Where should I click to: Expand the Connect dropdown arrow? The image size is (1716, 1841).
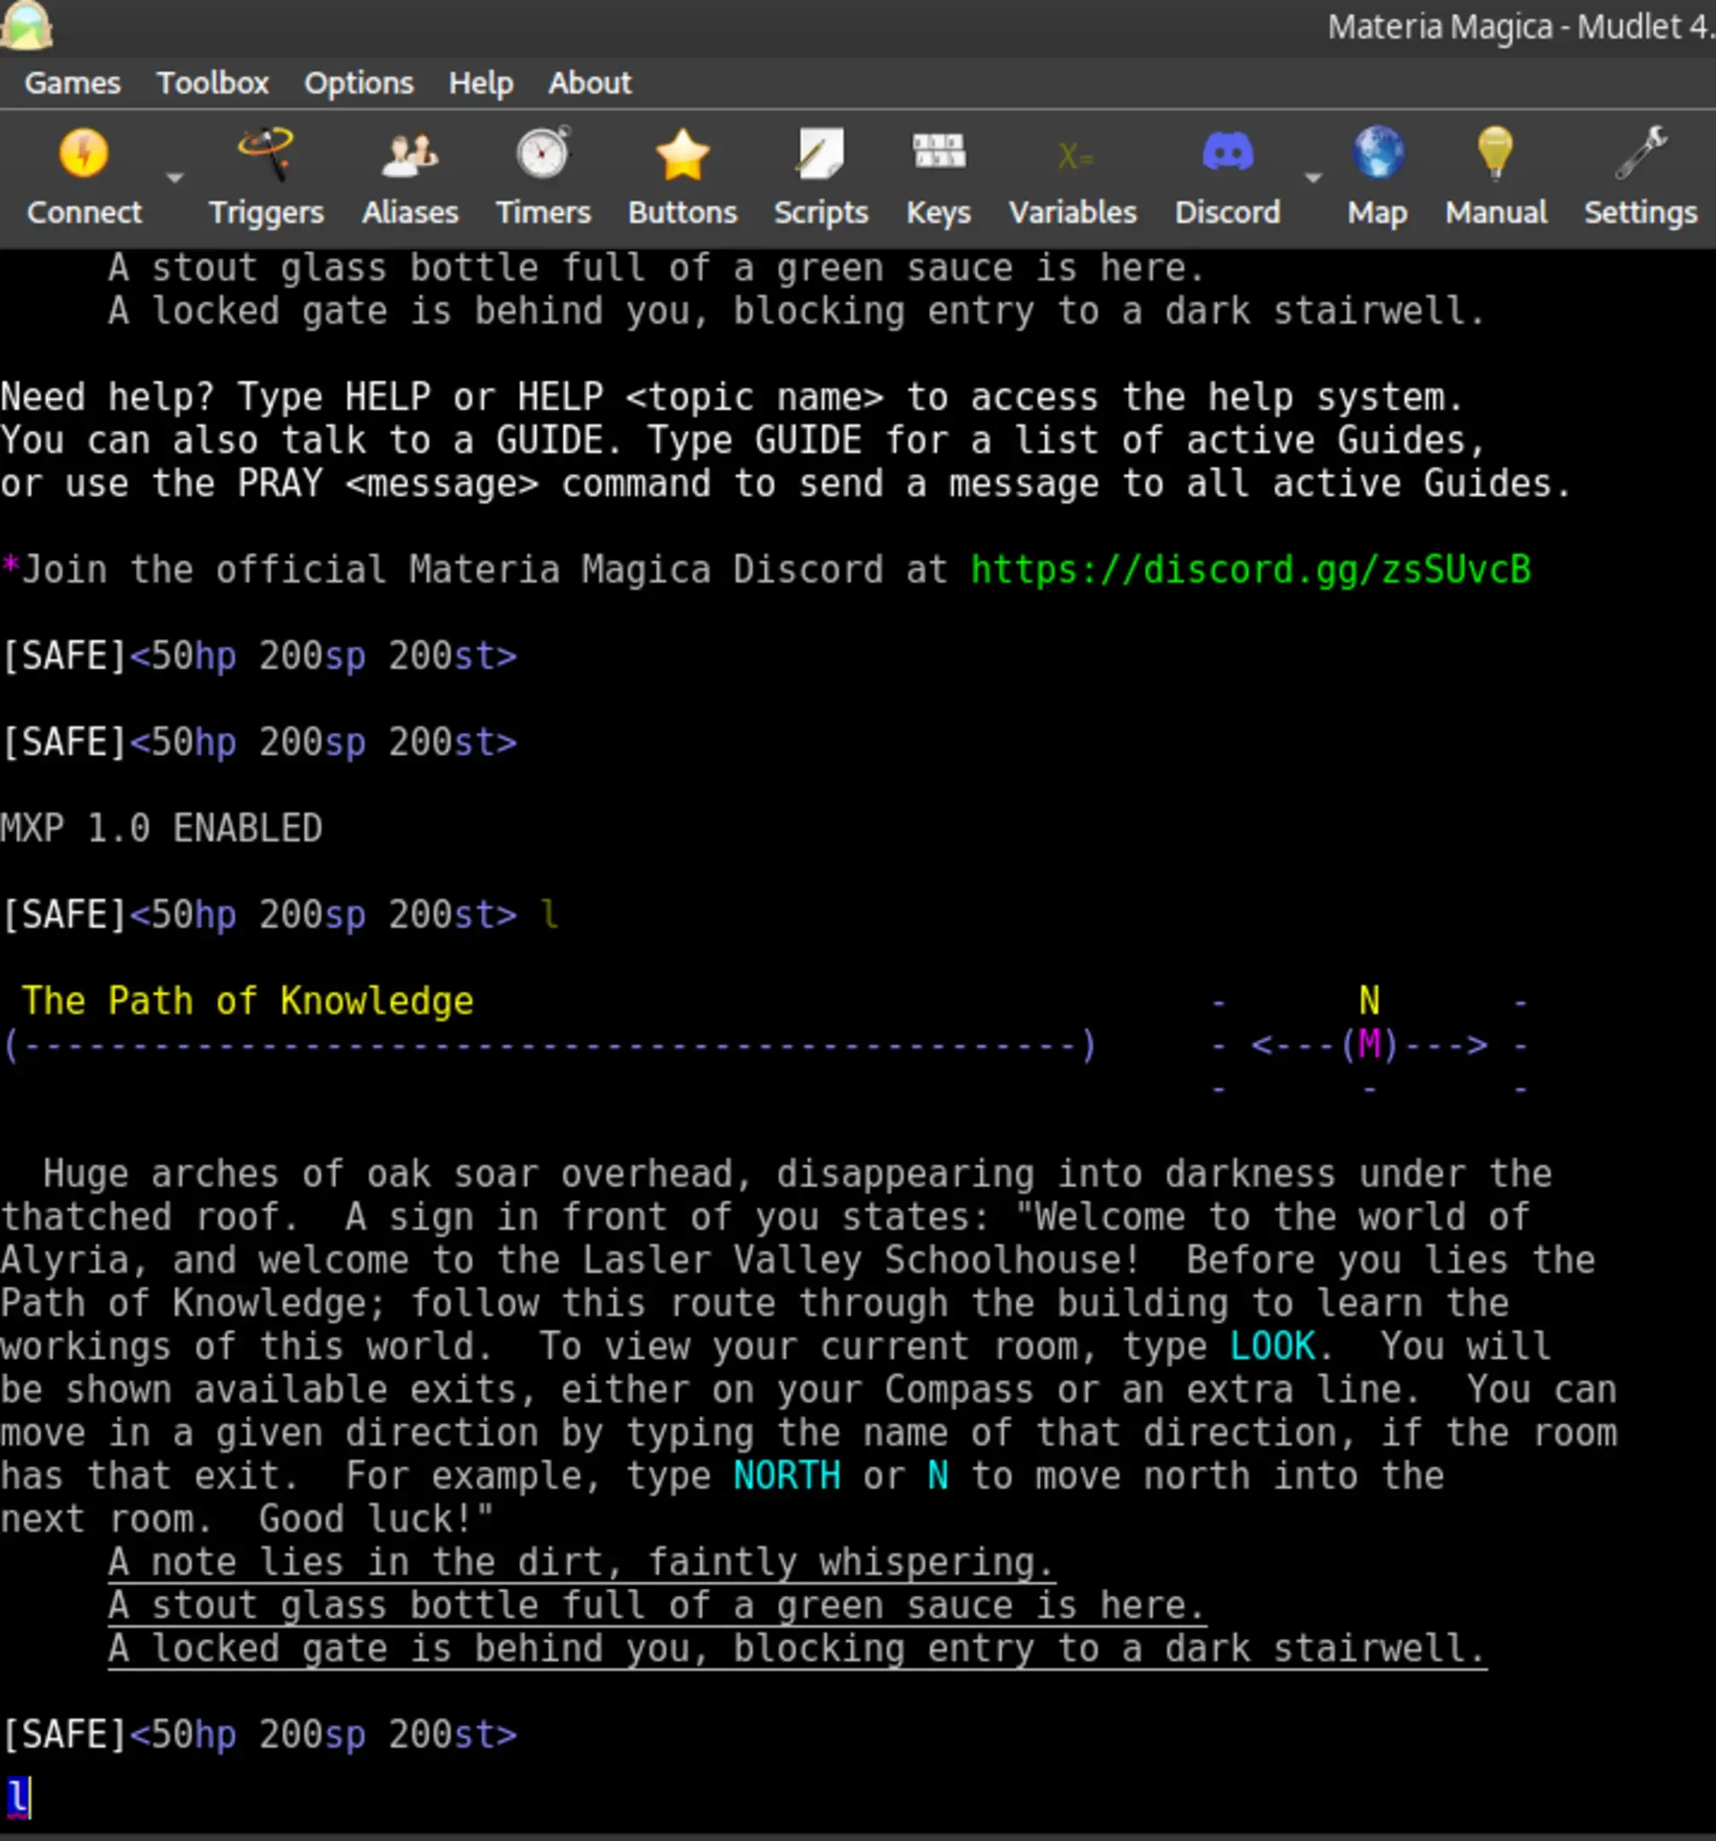coord(174,177)
